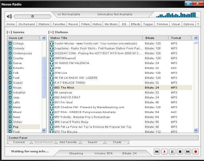Expand the Genres section [+]
This screenshot has height=161, width=204.
point(9,32)
